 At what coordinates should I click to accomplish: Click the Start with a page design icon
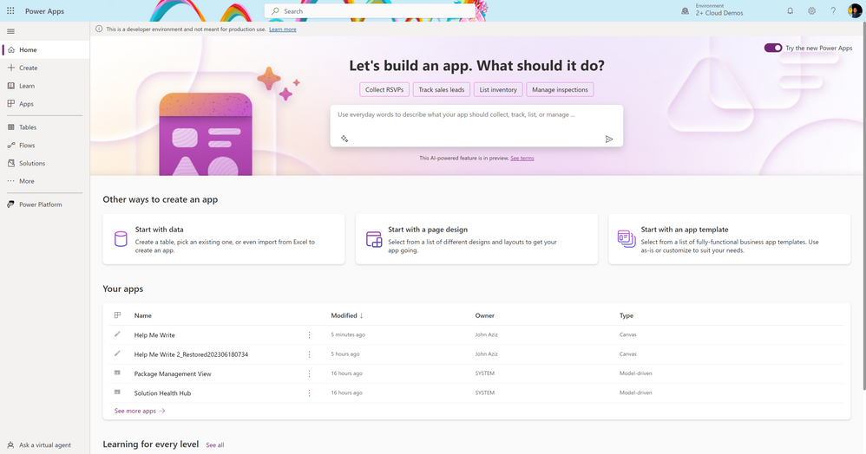(x=374, y=239)
